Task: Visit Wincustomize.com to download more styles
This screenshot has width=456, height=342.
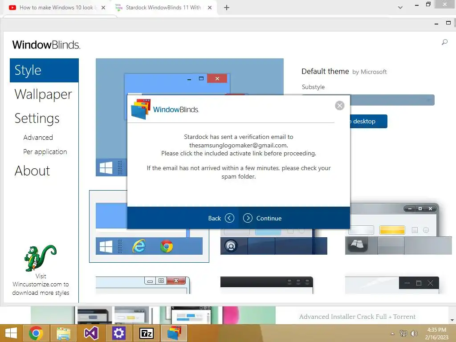Action: [x=41, y=285]
